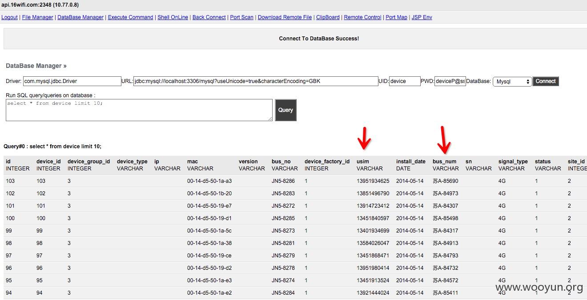587x300 pixels.
Task: Open the Back Connect link
Action: (x=209, y=17)
